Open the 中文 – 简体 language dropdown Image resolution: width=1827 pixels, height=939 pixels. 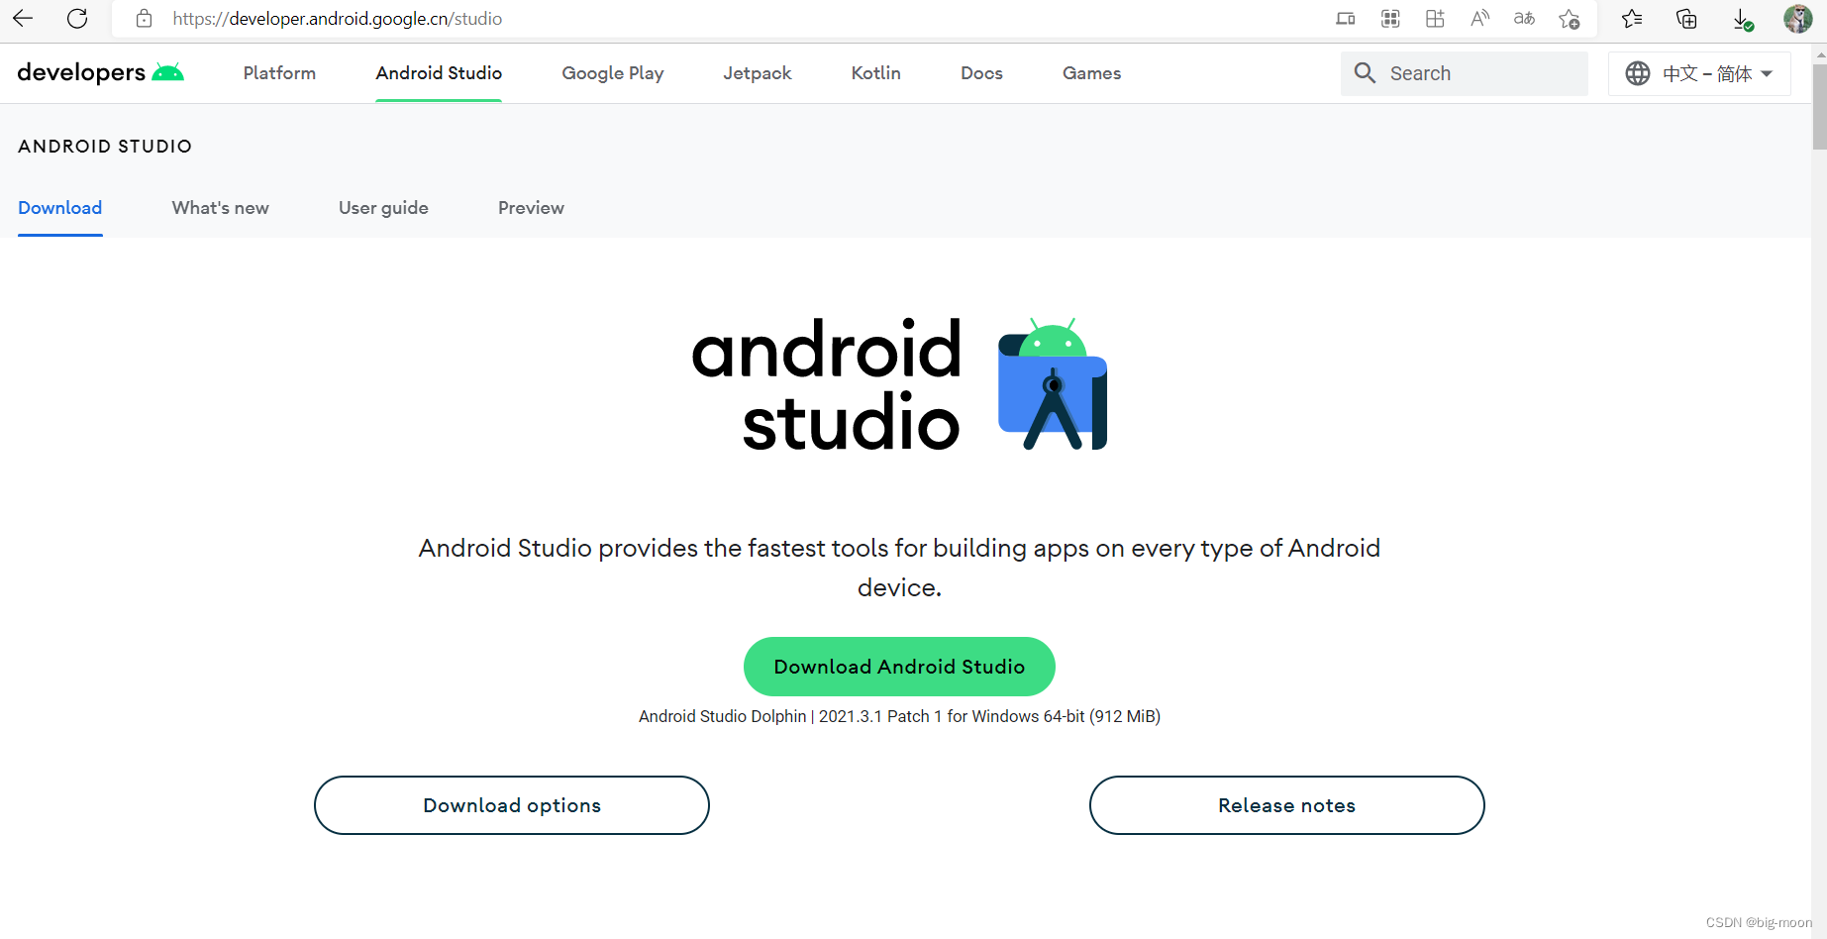pyautogui.click(x=1699, y=73)
